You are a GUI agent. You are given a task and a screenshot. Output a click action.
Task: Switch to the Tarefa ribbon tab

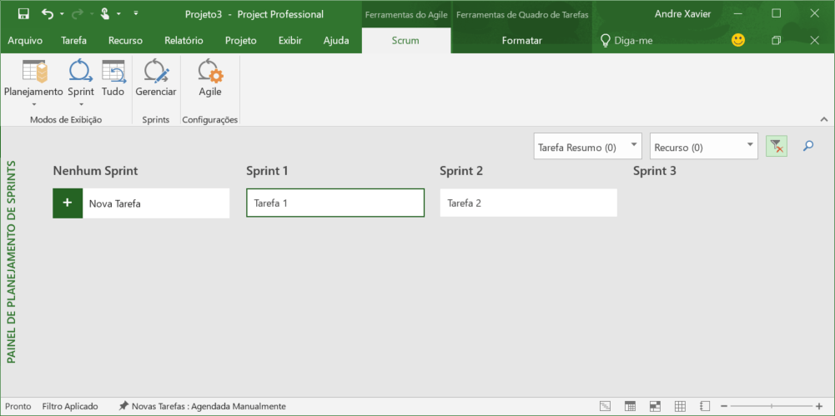coord(74,40)
